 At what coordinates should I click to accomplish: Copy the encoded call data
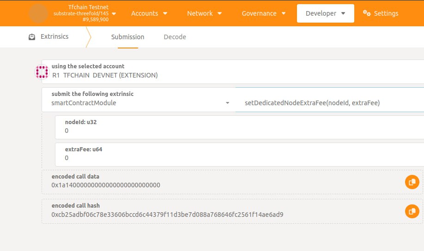(412, 182)
